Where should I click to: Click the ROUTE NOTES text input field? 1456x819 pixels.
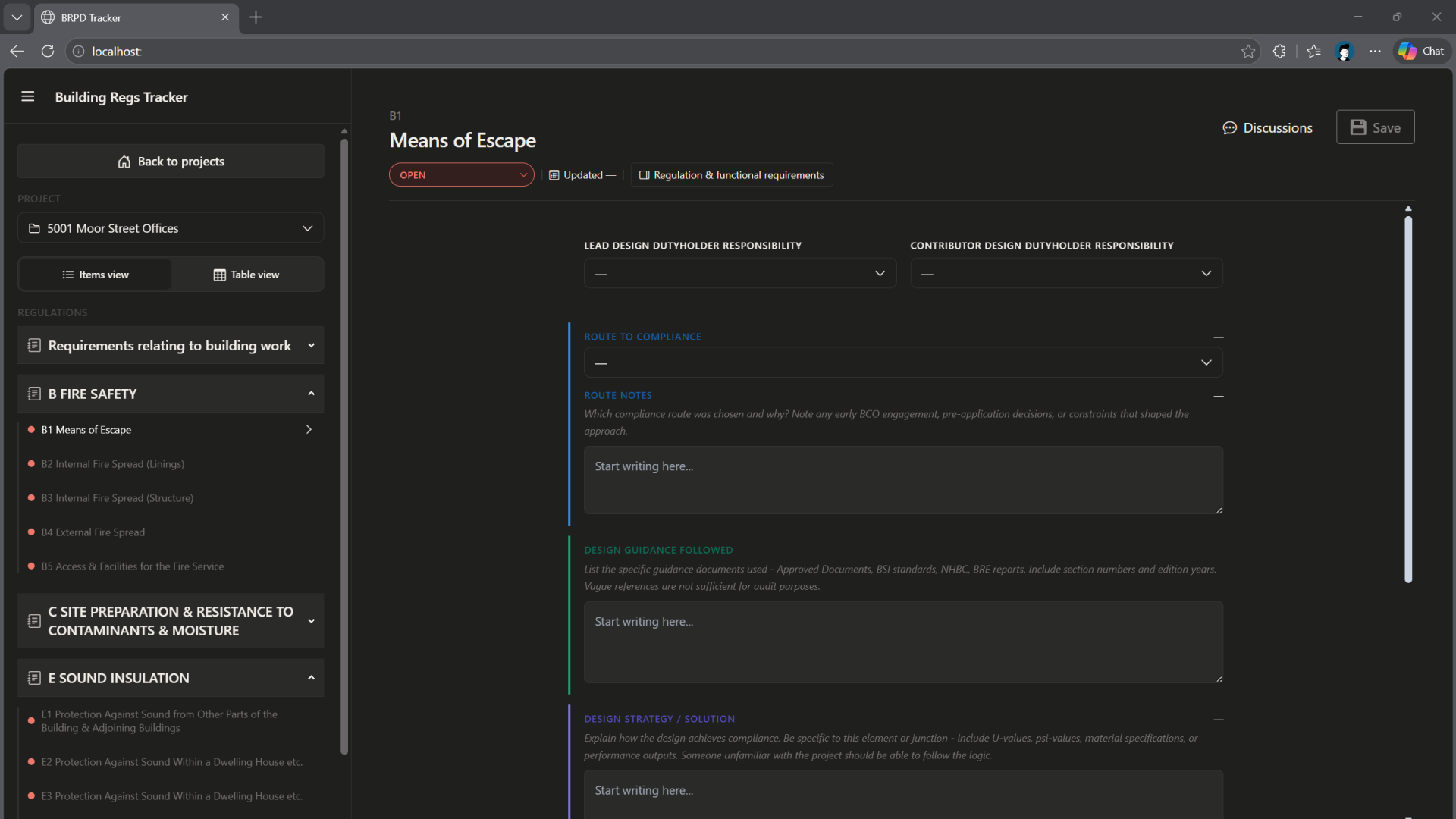tap(902, 480)
